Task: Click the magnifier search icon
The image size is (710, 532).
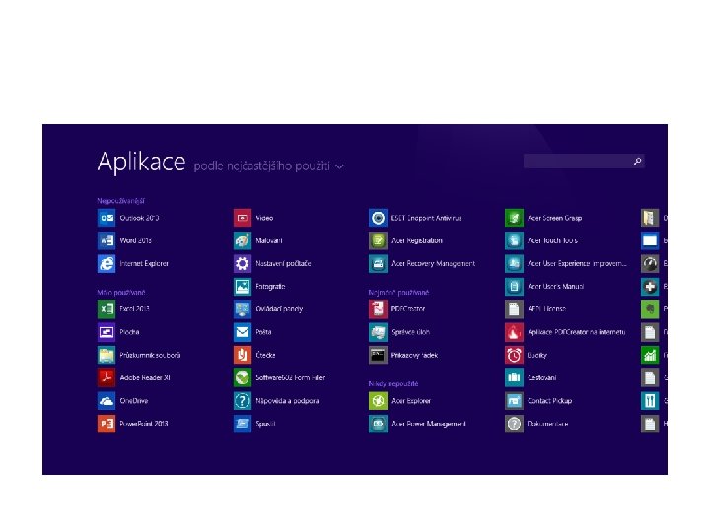Action: click(x=638, y=161)
